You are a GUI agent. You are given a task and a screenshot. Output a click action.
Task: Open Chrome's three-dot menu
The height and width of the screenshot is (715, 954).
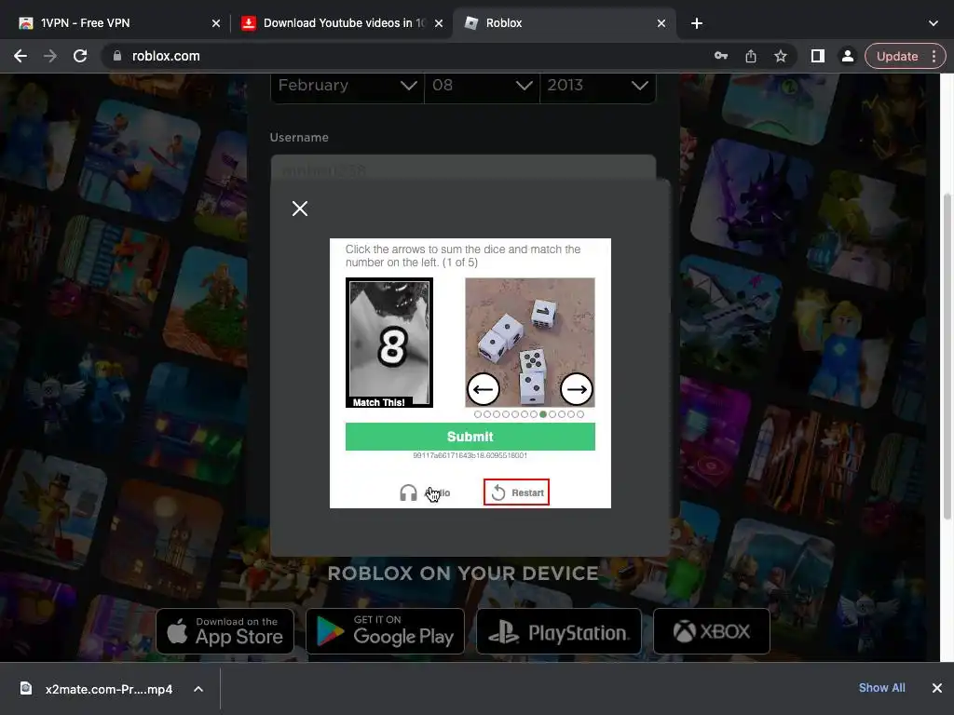click(x=934, y=56)
